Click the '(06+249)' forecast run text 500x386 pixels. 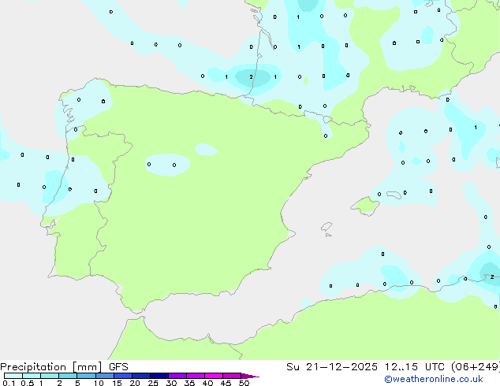pyautogui.click(x=476, y=367)
